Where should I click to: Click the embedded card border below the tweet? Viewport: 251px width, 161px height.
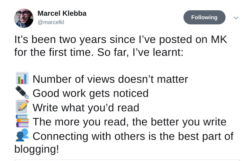coord(127,160)
